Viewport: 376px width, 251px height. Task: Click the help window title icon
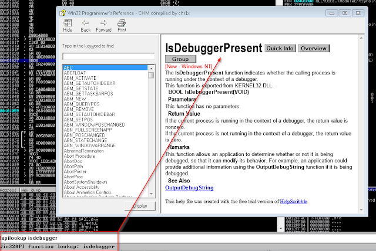63,13
